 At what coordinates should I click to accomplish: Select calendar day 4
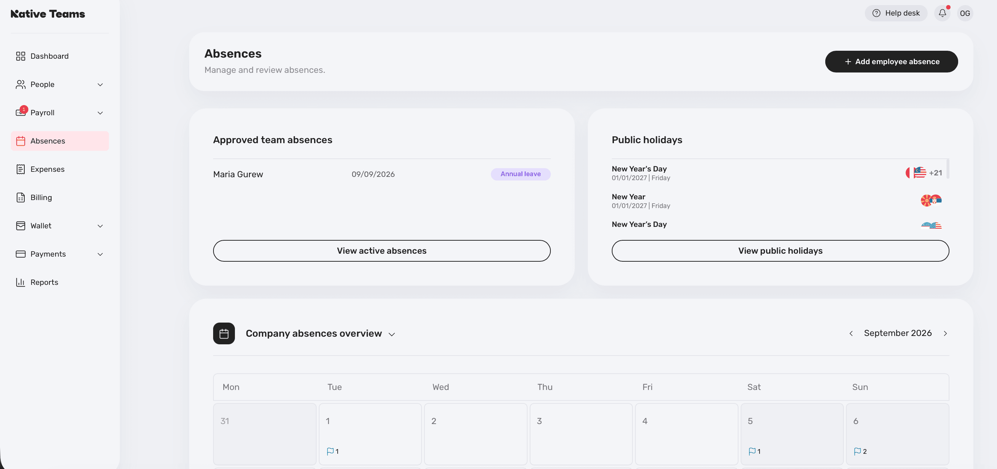click(x=686, y=434)
